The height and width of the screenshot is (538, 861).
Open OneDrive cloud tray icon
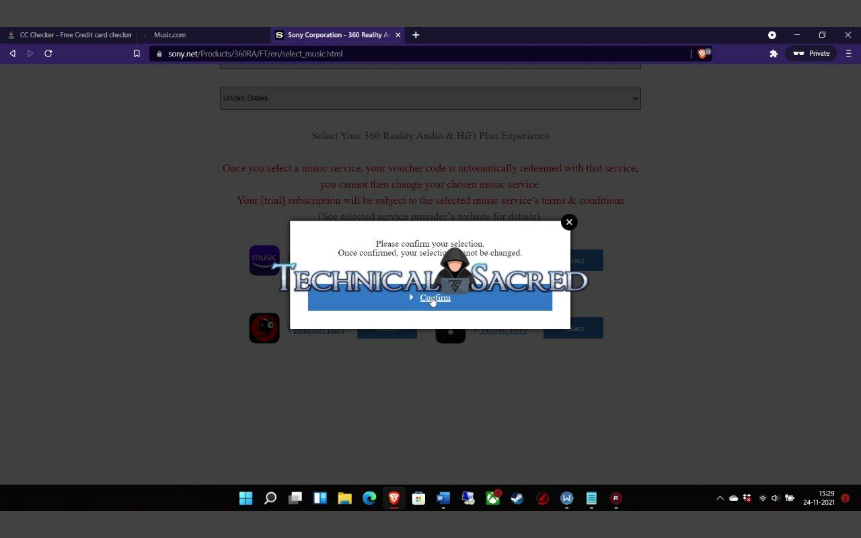coord(733,498)
